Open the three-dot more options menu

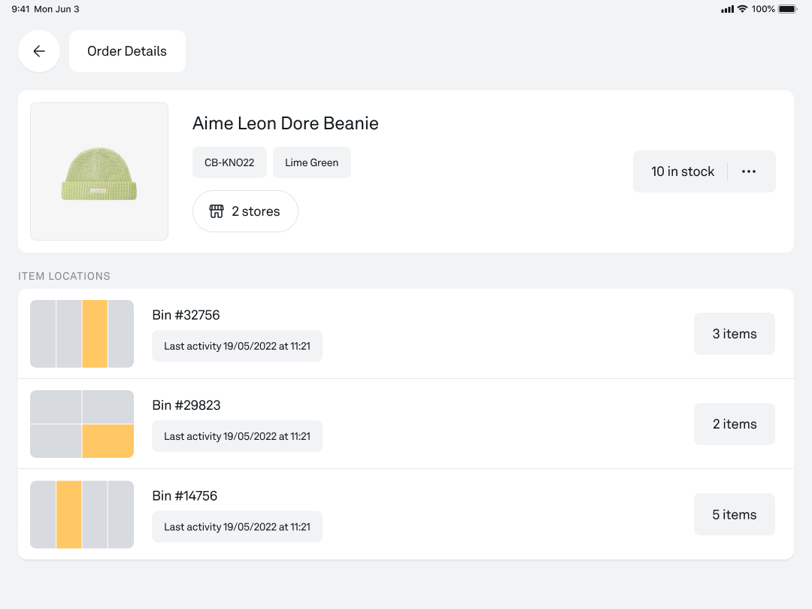point(749,171)
